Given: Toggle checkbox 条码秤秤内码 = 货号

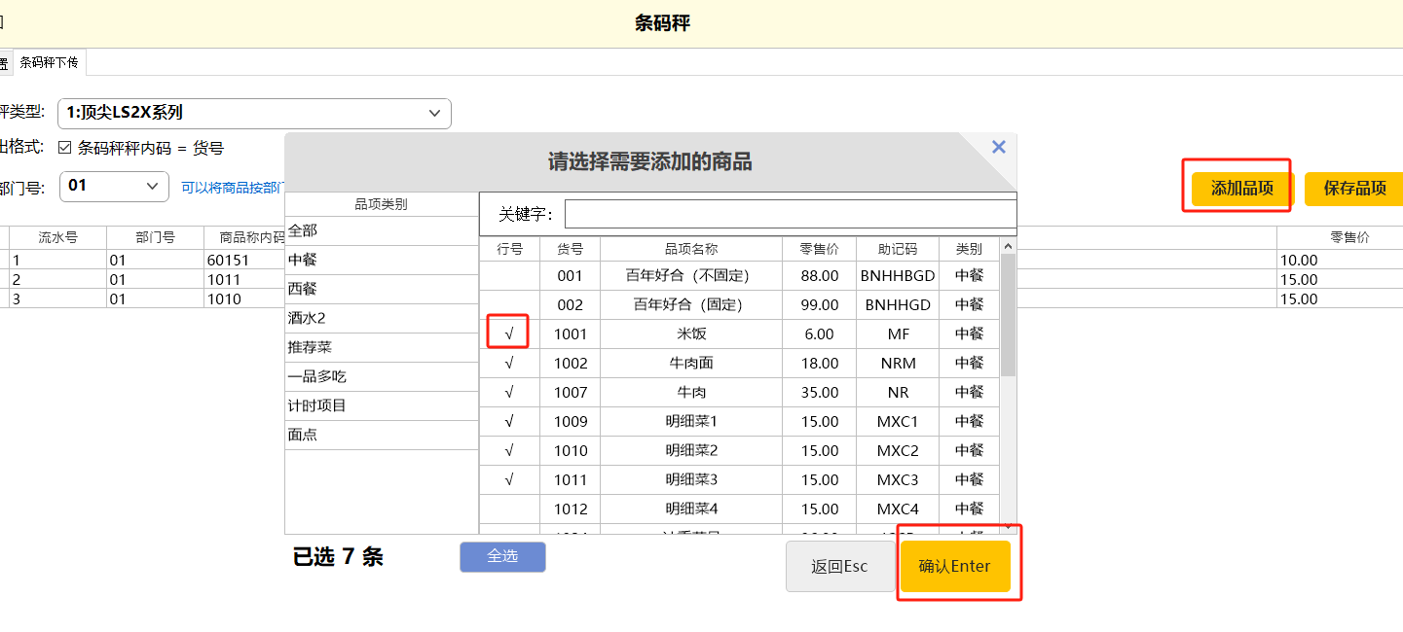Looking at the screenshot, I should click(x=65, y=148).
